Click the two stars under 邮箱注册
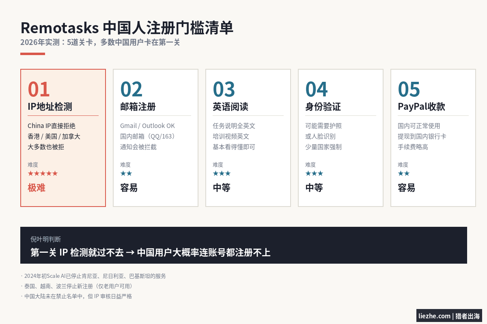The width and height of the screenshot is (487, 324). pos(126,173)
